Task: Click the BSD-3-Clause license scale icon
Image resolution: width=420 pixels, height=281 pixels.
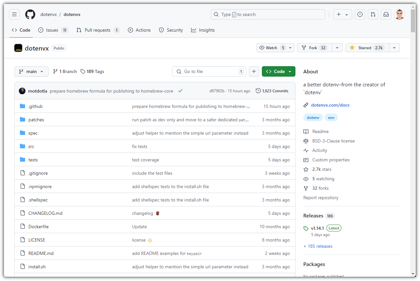Action: [x=306, y=141]
